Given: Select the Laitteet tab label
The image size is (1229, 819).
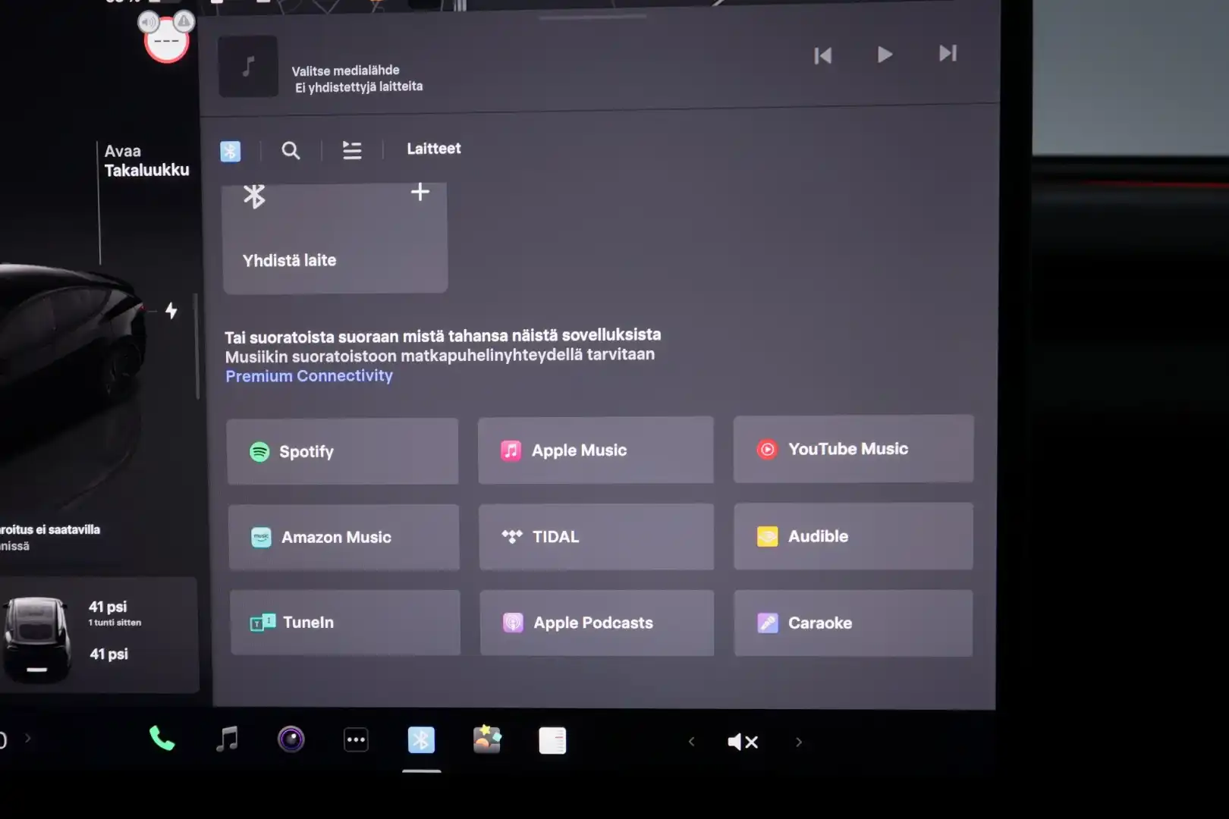Looking at the screenshot, I should coord(434,149).
